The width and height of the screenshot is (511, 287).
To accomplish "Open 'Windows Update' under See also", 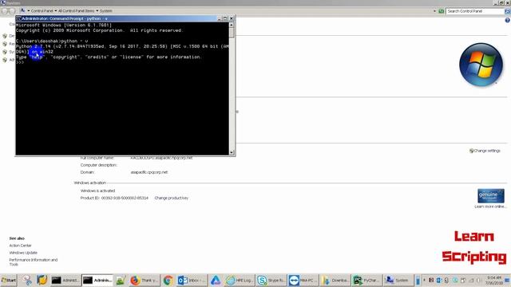I will pos(23,253).
